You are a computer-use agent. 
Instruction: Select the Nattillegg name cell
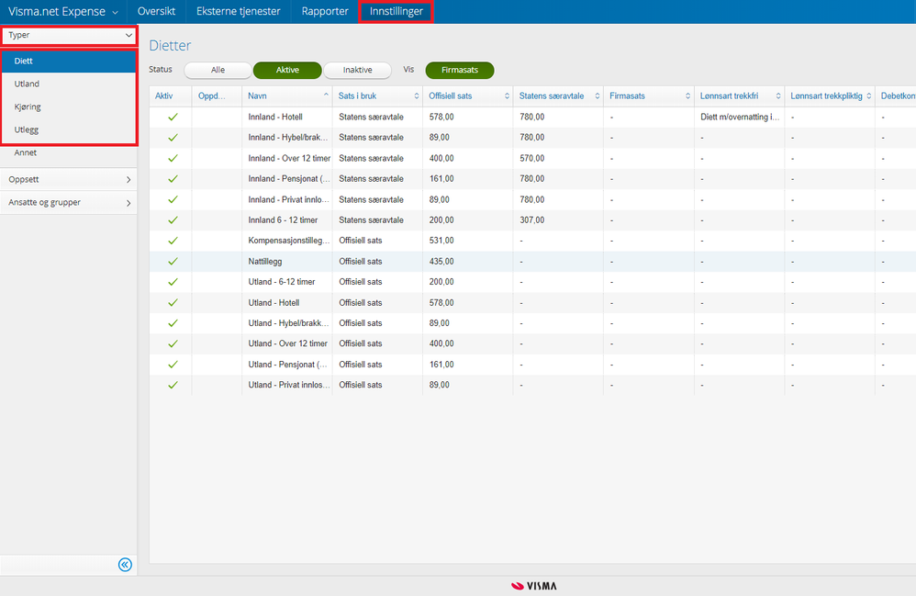265,261
